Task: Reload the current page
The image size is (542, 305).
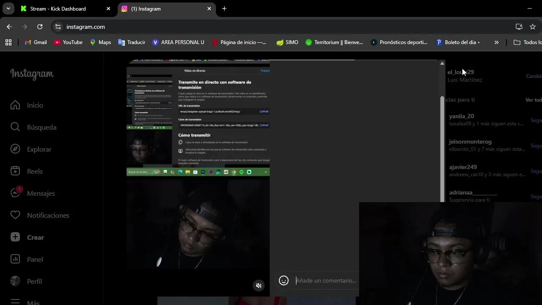Action: point(40,27)
